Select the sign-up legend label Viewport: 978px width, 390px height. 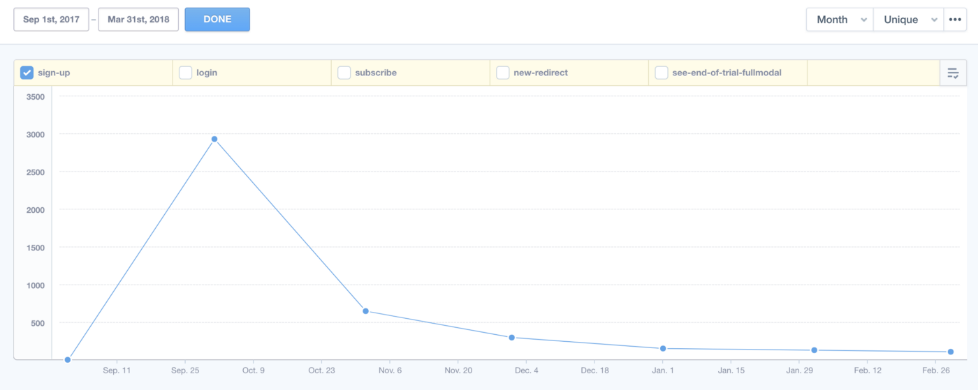click(54, 73)
